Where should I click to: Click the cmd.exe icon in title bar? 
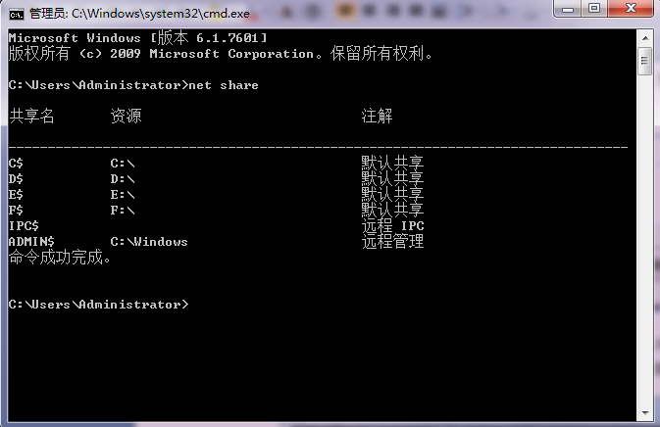point(17,15)
